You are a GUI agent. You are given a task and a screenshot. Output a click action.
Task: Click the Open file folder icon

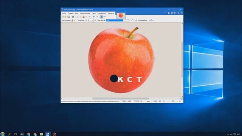65,17
